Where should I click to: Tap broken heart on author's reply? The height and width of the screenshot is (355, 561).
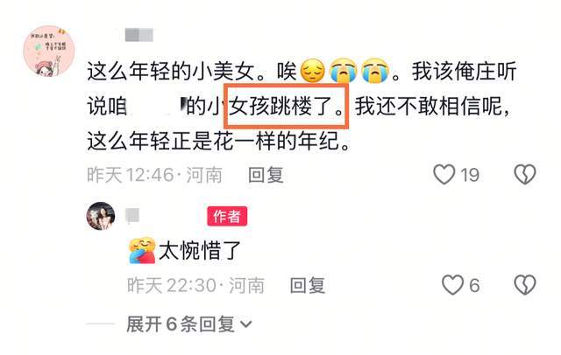(525, 285)
